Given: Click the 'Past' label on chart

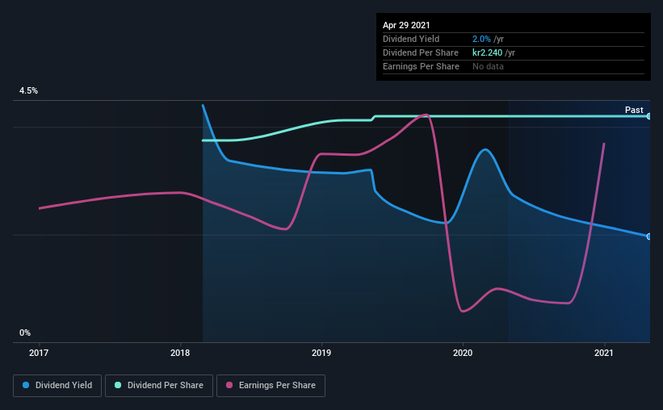Looking at the screenshot, I should coord(634,110).
